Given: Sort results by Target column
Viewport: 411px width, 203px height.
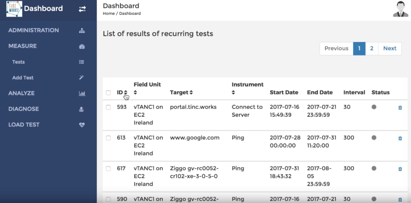Looking at the screenshot, I should pos(191,93).
